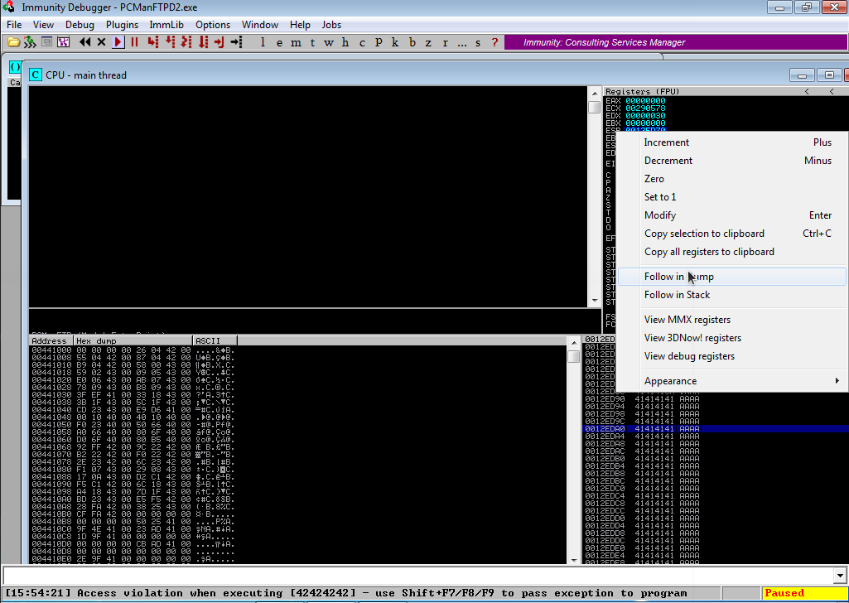Click the ASCII column header in dump
849x603 pixels.
click(x=215, y=341)
